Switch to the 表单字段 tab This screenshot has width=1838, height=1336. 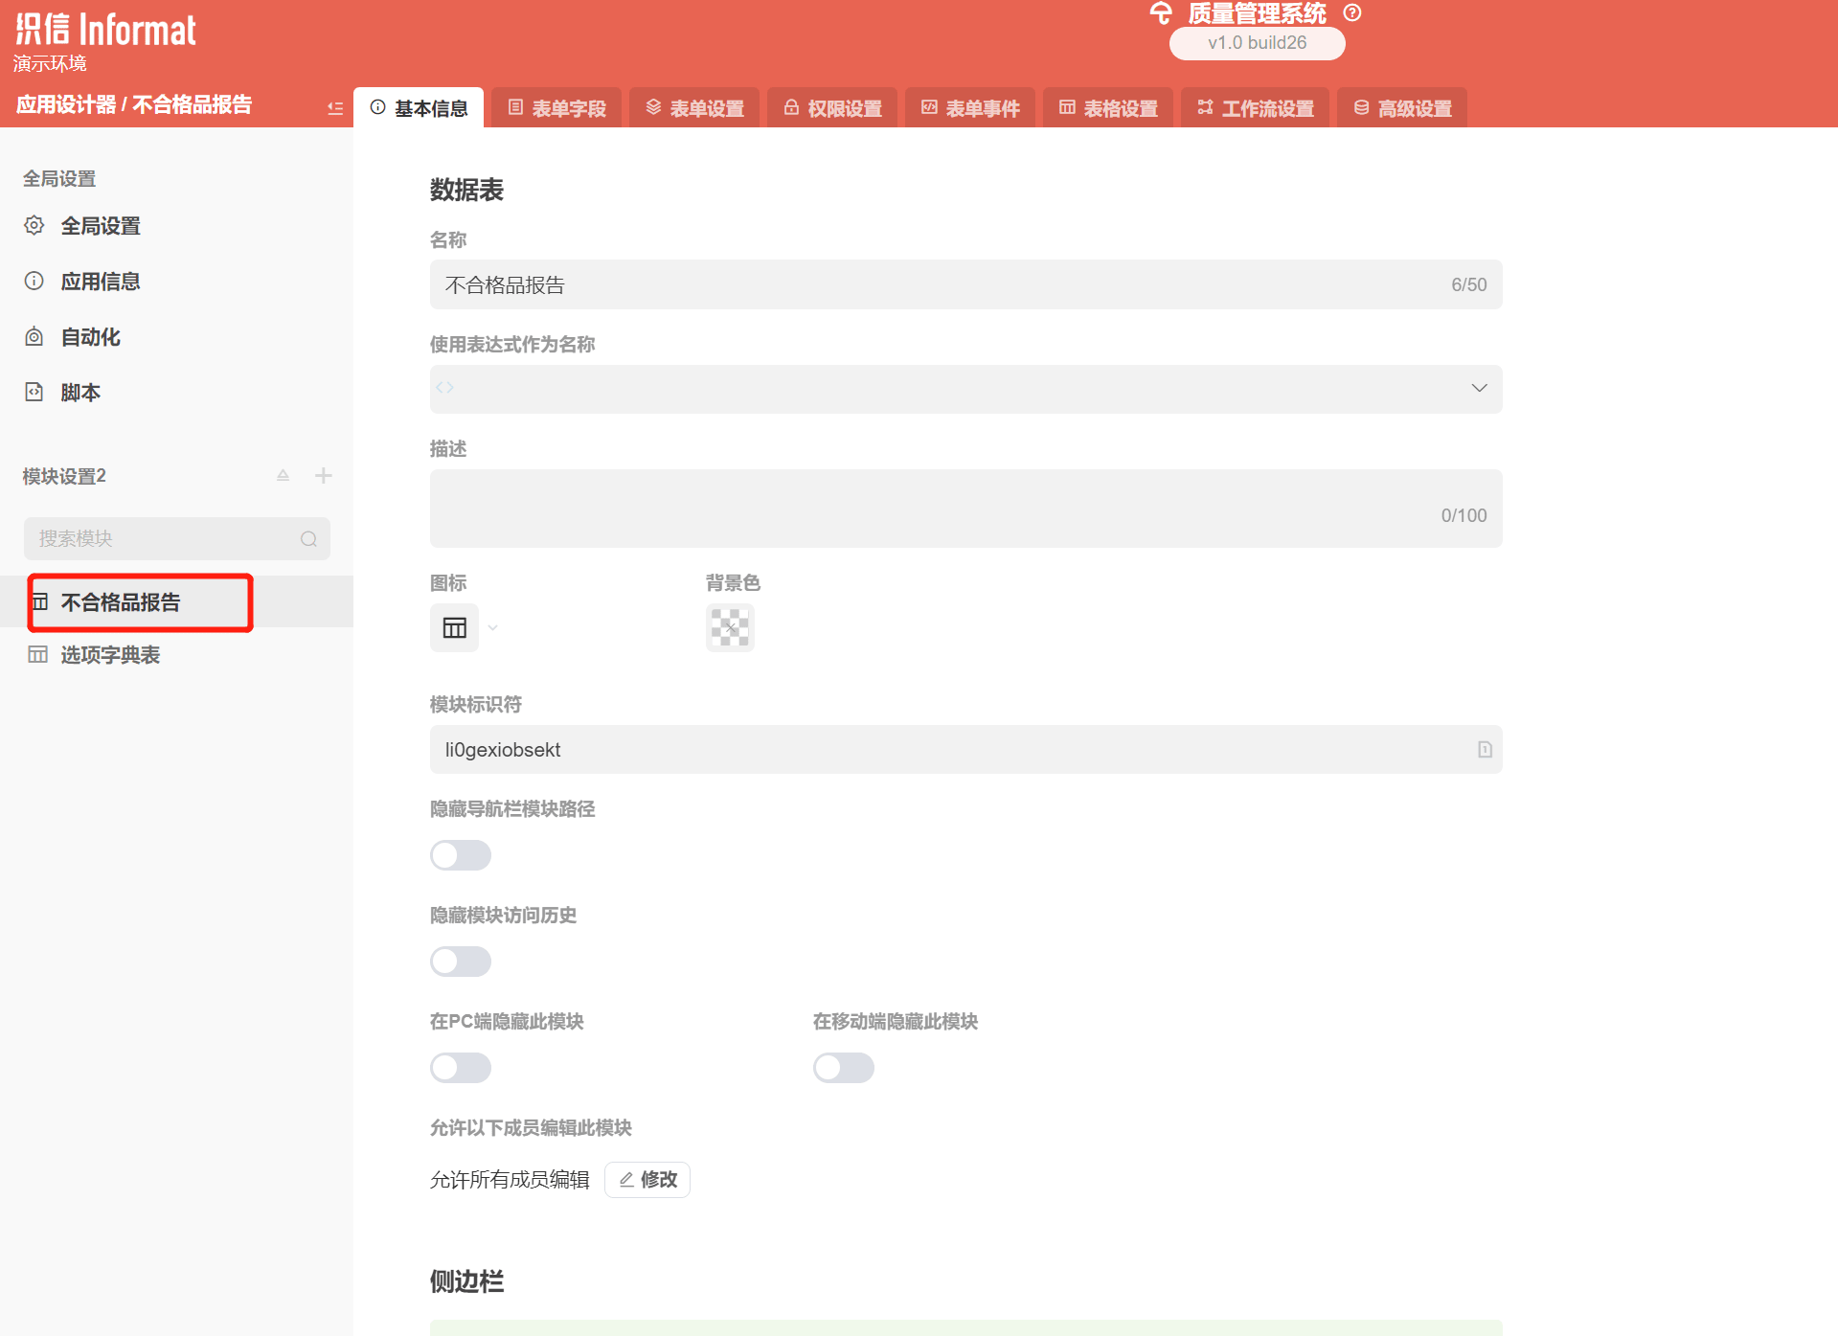[556, 108]
